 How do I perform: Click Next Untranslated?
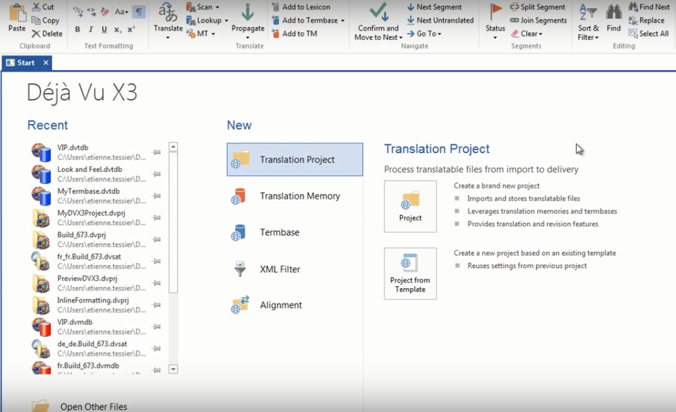click(440, 20)
